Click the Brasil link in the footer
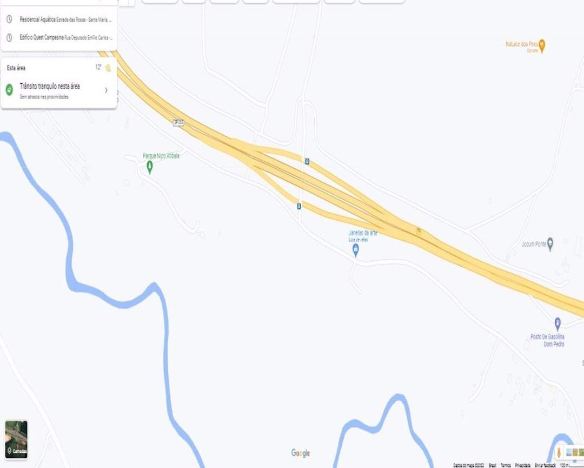Screen dimensions: 584x468 [493, 465]
